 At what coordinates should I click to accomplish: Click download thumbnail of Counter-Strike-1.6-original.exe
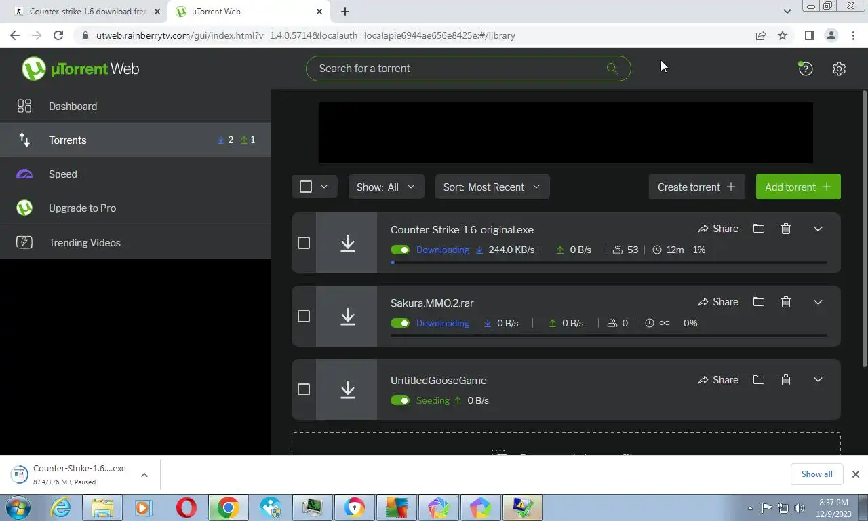347,243
